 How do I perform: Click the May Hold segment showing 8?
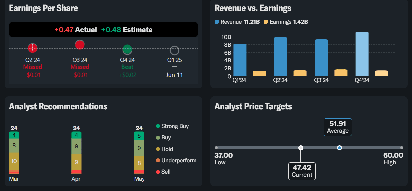[x=139, y=163]
